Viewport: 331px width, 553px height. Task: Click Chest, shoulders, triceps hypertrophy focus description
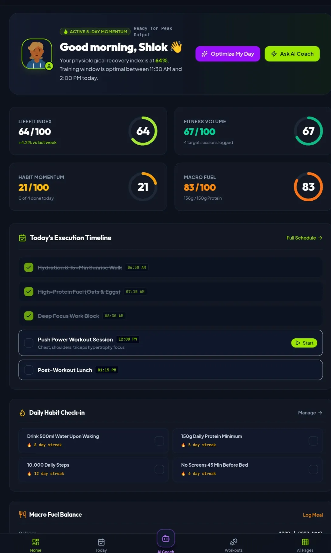[81, 347]
